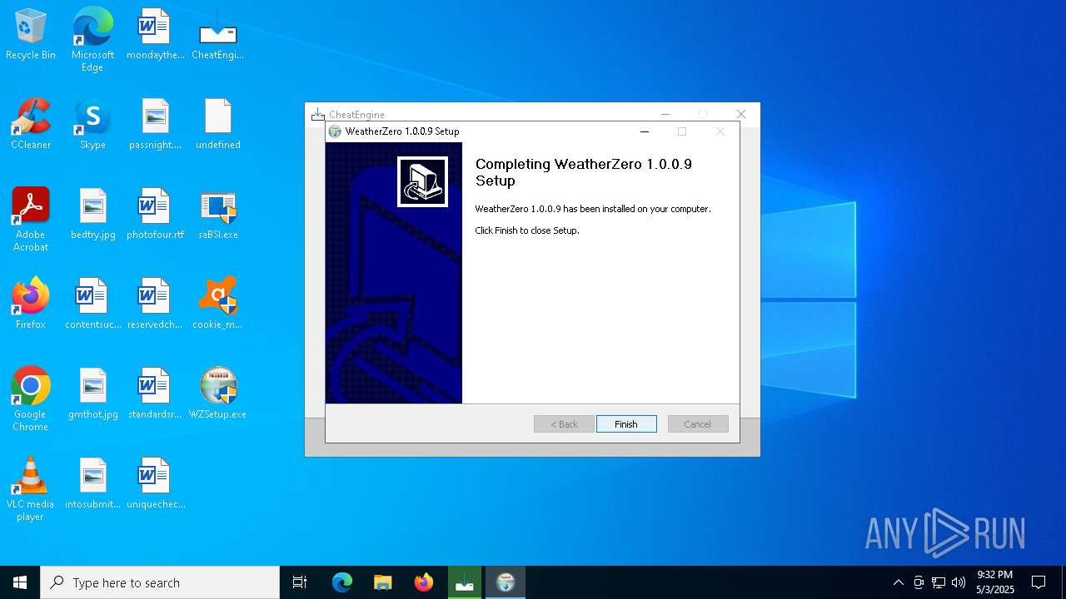Select the passnight... image file
Viewport: 1066px width, 599px height.
click(155, 124)
